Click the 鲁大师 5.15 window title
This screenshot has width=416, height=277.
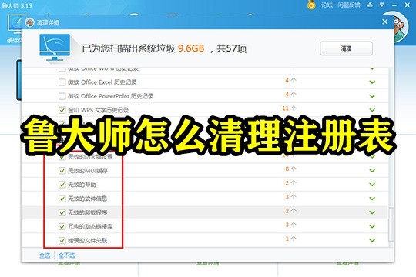[x=17, y=5]
